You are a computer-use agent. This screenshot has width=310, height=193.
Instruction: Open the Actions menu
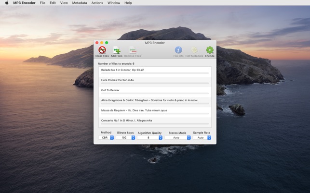tap(97, 3)
